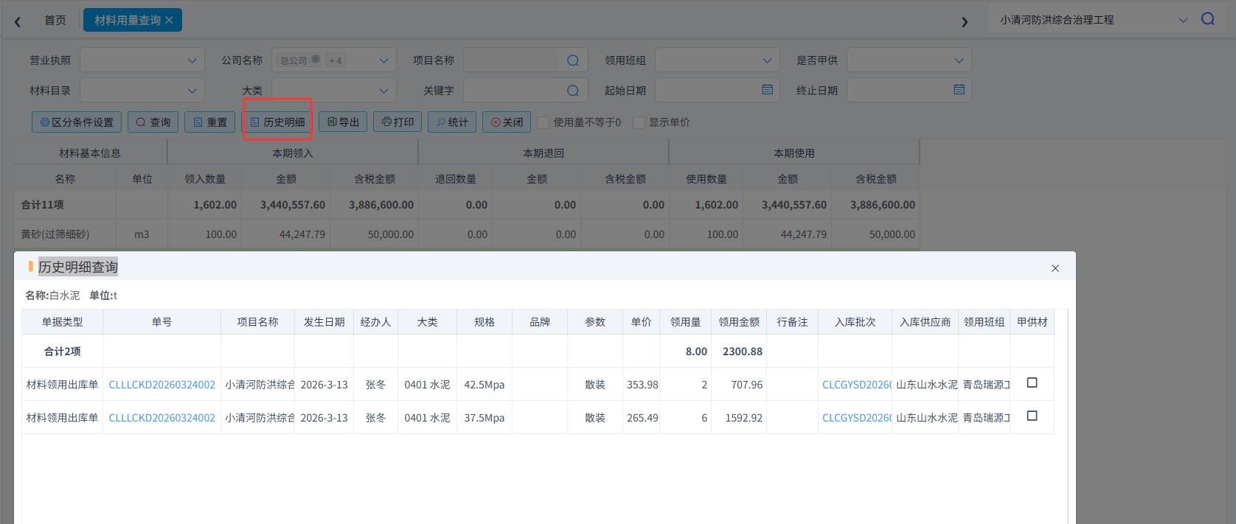The image size is (1236, 524).
Task: Enable the 显示单价 checkbox
Action: 639,122
